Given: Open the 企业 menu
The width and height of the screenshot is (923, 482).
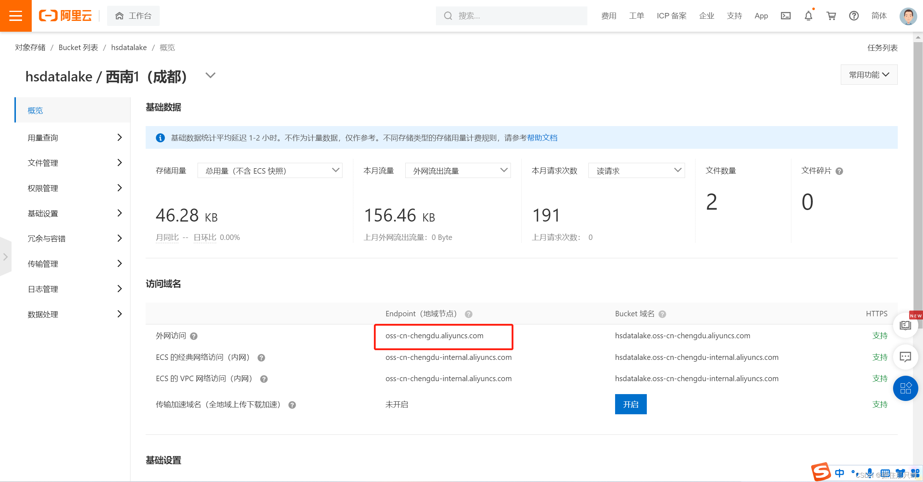Looking at the screenshot, I should coord(706,16).
